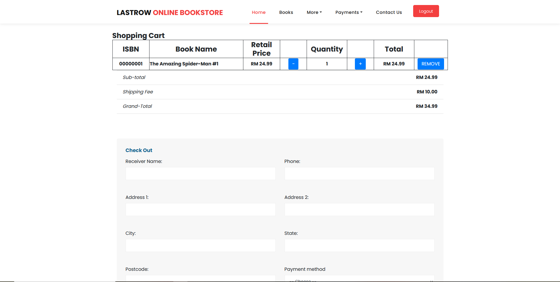This screenshot has width=560, height=282.
Task: Click the Address 2 input field
Action: pos(359,210)
